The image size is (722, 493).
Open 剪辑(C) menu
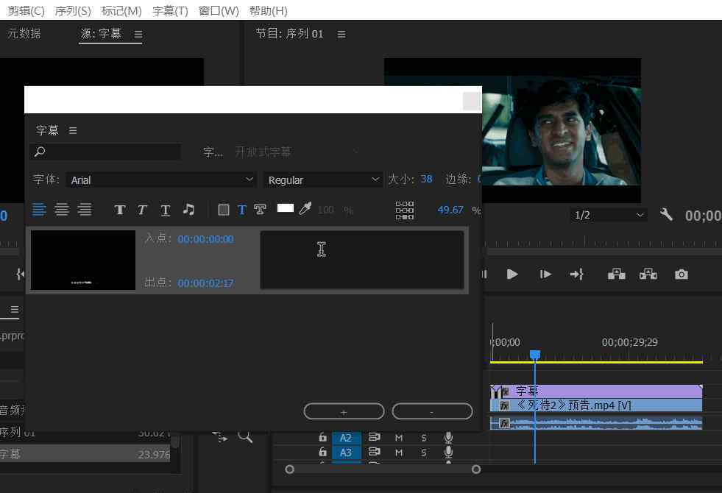26,10
